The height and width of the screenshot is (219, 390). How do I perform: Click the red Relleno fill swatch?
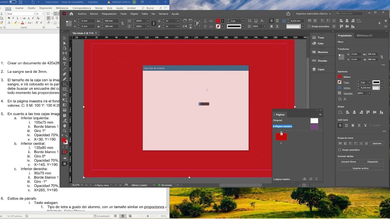tap(340, 77)
